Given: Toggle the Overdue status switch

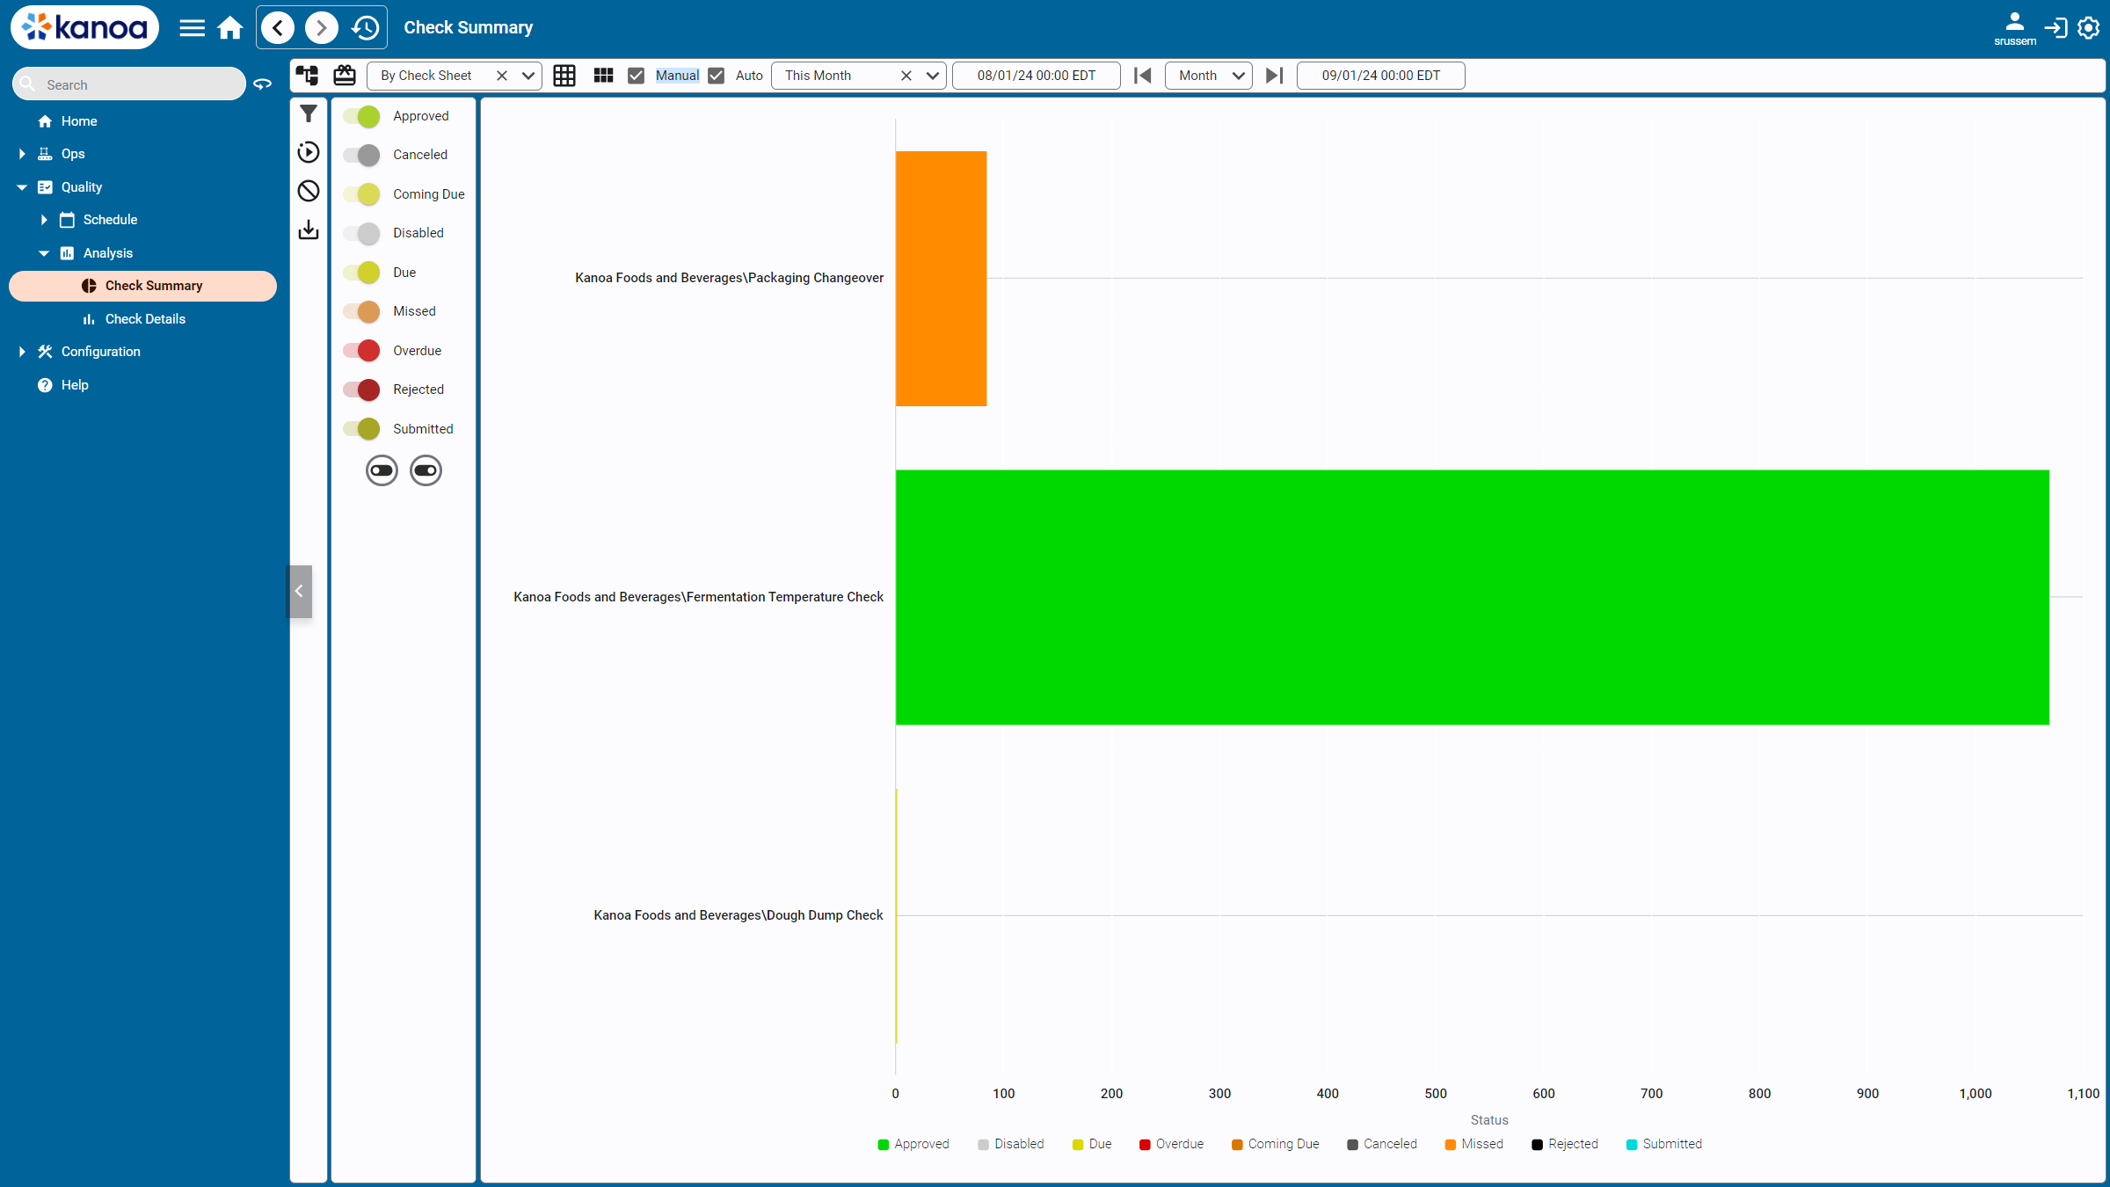Looking at the screenshot, I should click(x=361, y=351).
